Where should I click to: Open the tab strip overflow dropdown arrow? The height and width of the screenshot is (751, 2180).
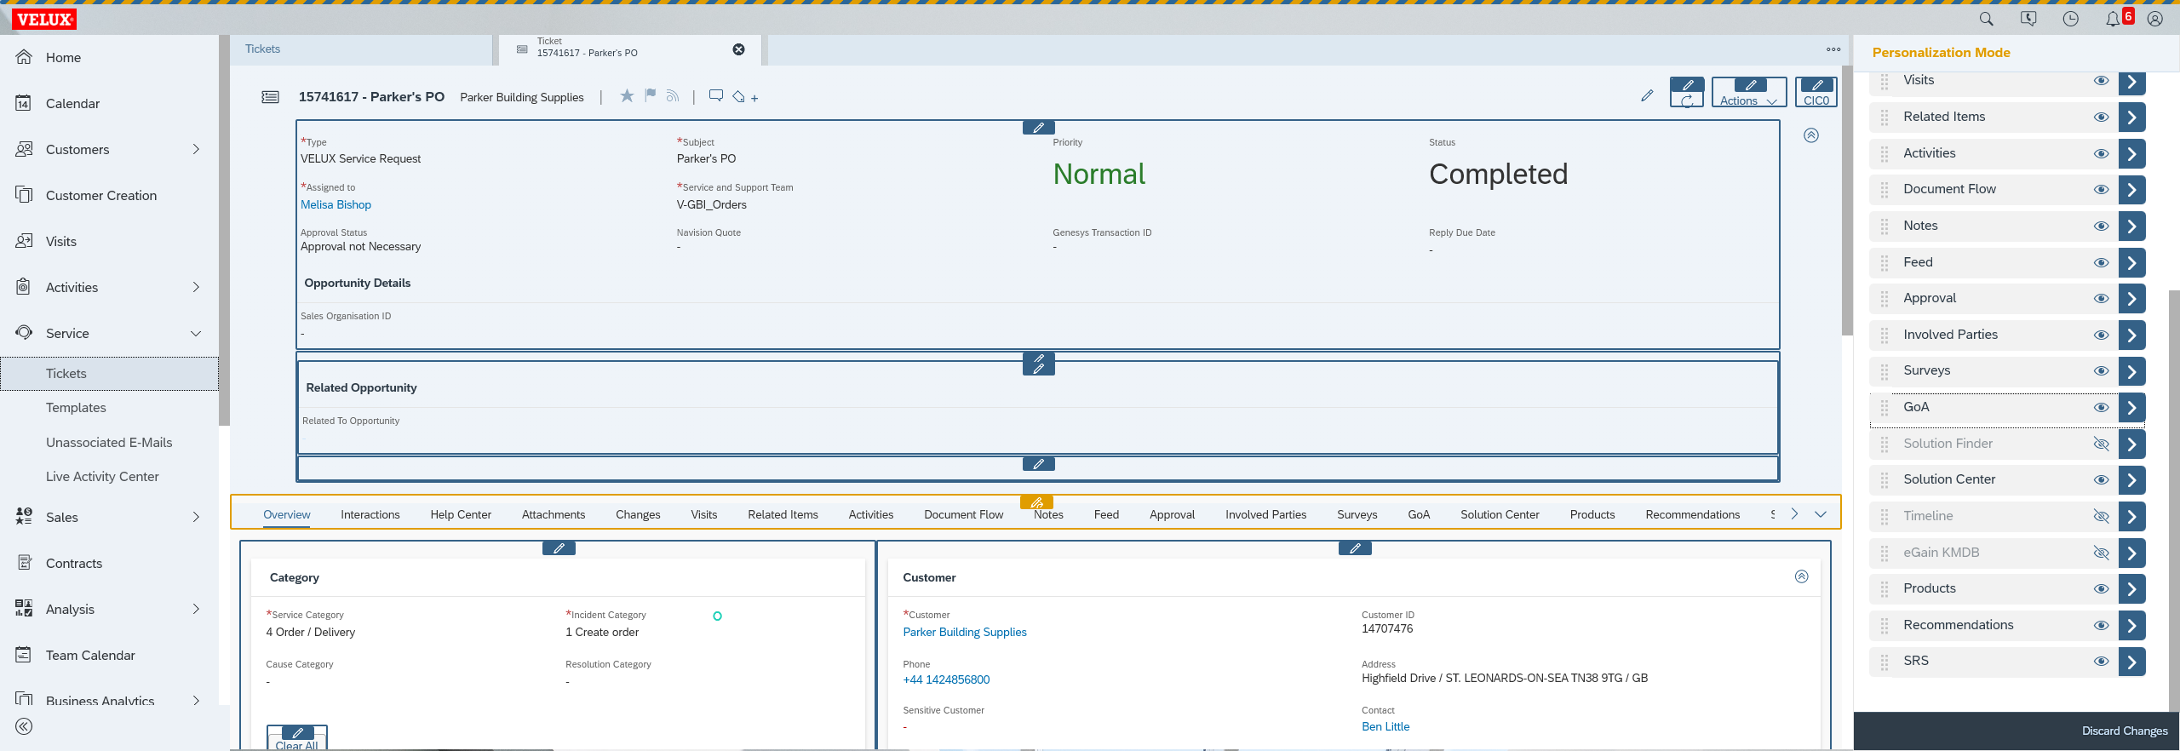[1821, 514]
